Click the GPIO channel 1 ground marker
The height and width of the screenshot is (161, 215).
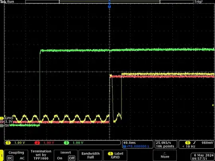tap(2, 118)
